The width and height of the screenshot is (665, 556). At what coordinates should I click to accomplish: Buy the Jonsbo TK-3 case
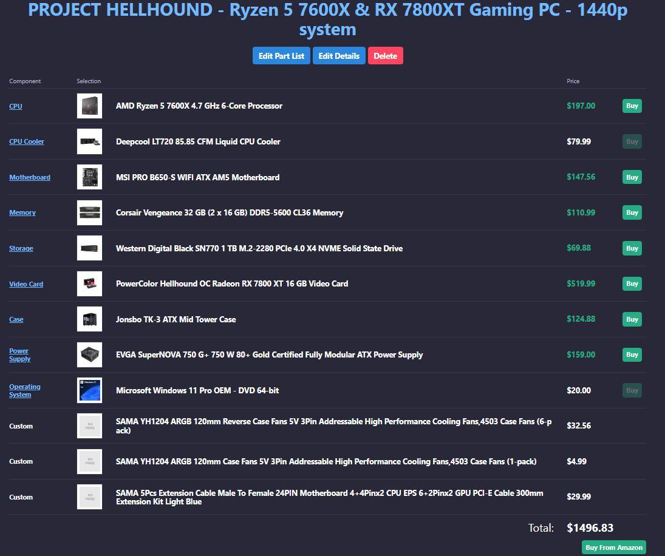coord(632,319)
